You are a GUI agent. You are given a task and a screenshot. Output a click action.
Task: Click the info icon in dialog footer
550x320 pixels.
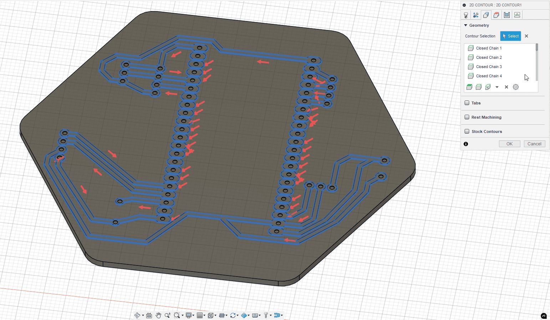click(466, 144)
